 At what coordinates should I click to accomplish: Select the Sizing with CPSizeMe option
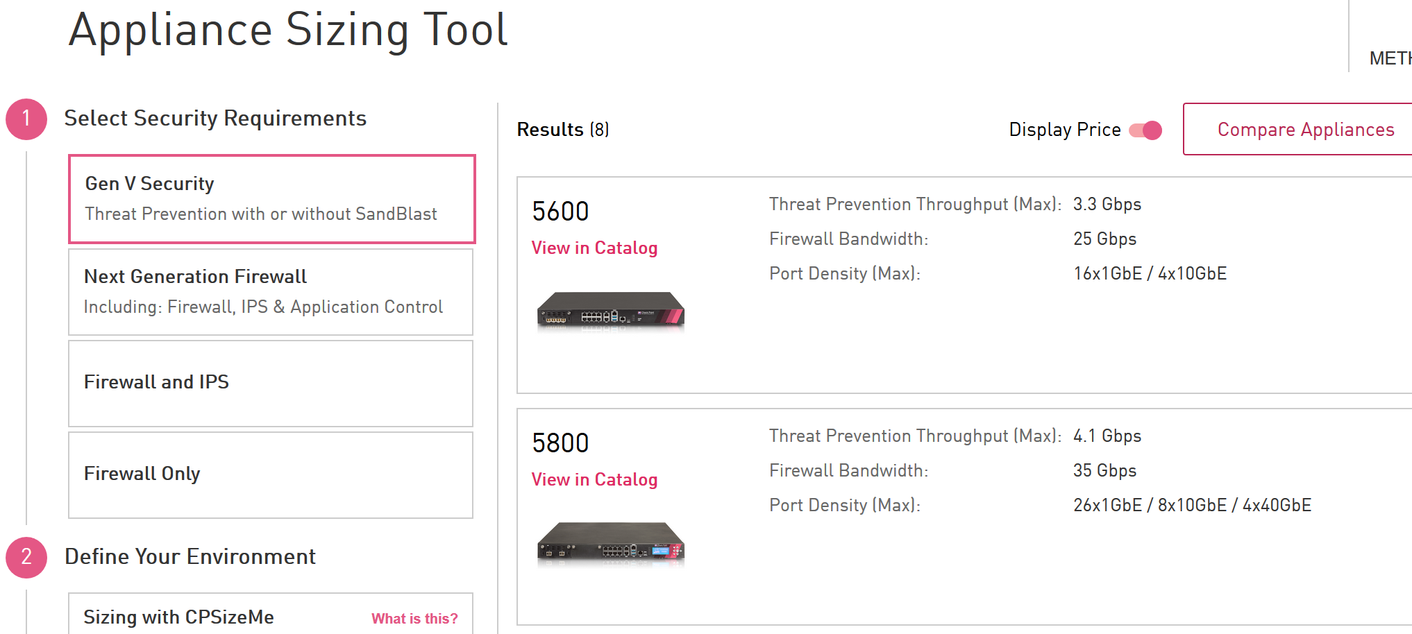pos(271,613)
